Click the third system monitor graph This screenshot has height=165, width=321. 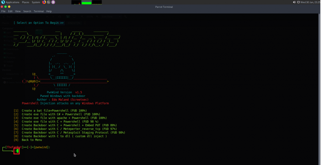[97, 2]
